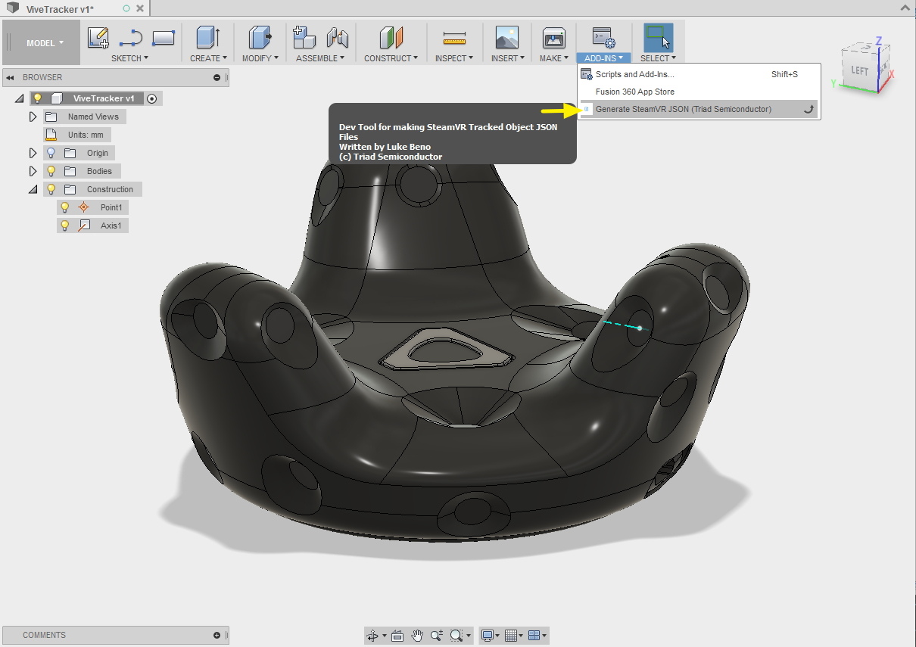Viewport: 916px width, 647px height.
Task: Click the construction plane icon in Construct
Action: click(x=391, y=38)
